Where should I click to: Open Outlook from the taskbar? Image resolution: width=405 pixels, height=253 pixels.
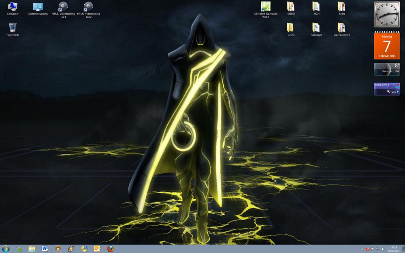click(x=97, y=249)
